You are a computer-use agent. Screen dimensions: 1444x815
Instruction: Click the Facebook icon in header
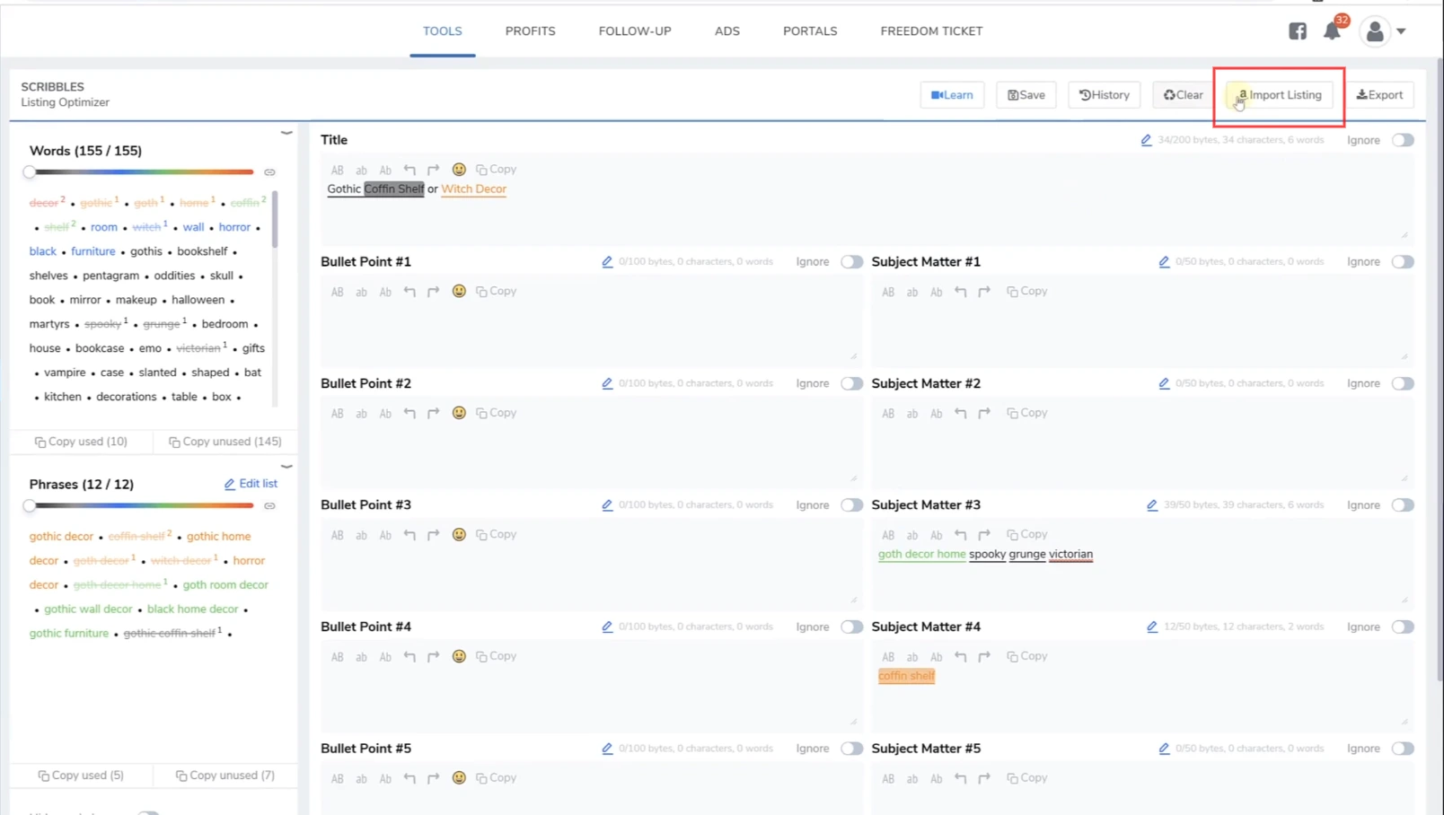click(1298, 31)
